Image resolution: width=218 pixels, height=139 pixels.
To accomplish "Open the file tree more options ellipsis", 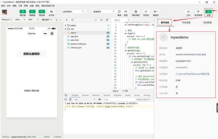I will tap(96, 20).
